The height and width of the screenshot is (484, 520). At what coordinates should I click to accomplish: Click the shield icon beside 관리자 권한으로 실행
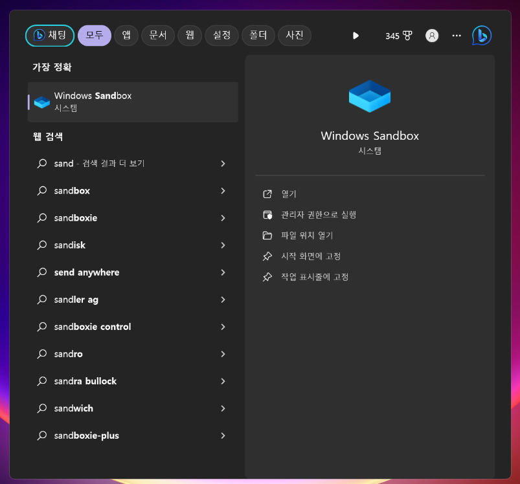pyautogui.click(x=267, y=215)
